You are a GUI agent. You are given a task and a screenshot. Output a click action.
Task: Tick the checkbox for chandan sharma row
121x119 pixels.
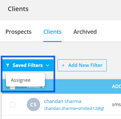pyautogui.click(x=12, y=104)
